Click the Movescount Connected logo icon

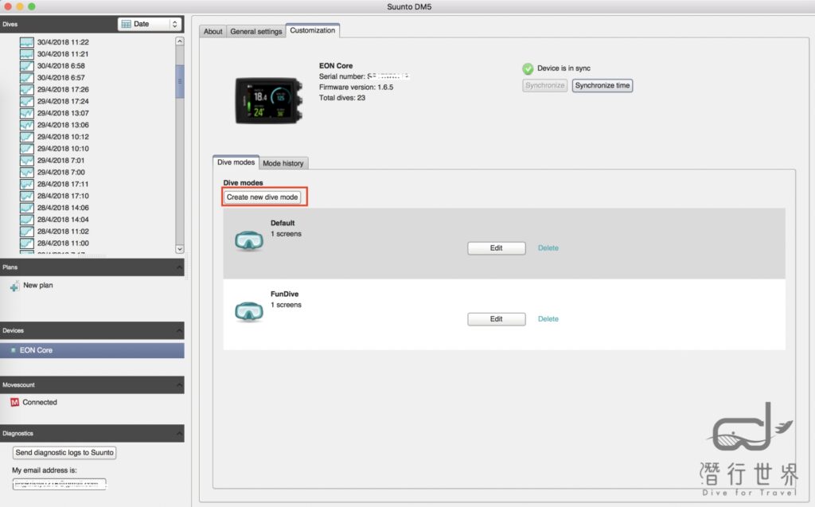[14, 403]
